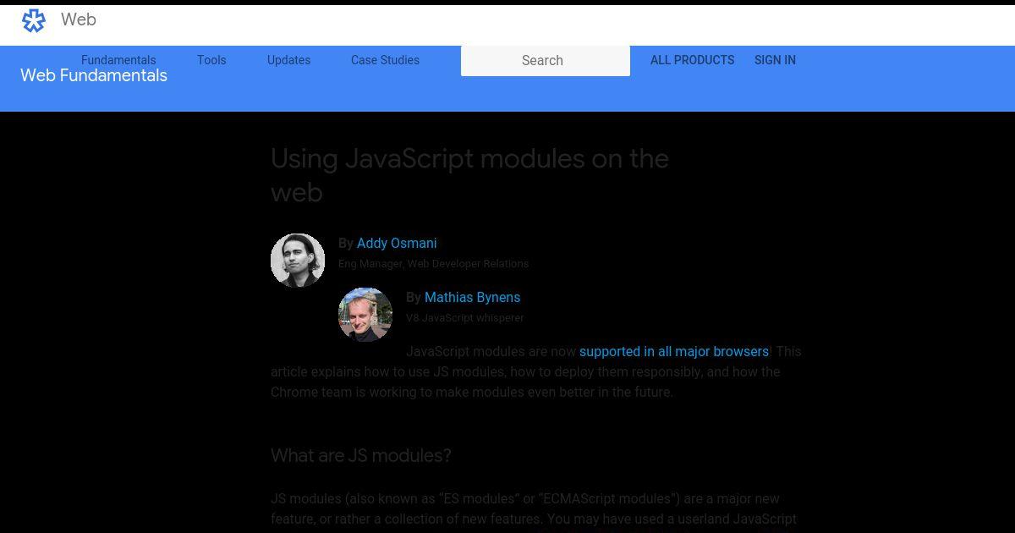Switch to the Updates tab
The image size is (1015, 533).
[x=288, y=60]
